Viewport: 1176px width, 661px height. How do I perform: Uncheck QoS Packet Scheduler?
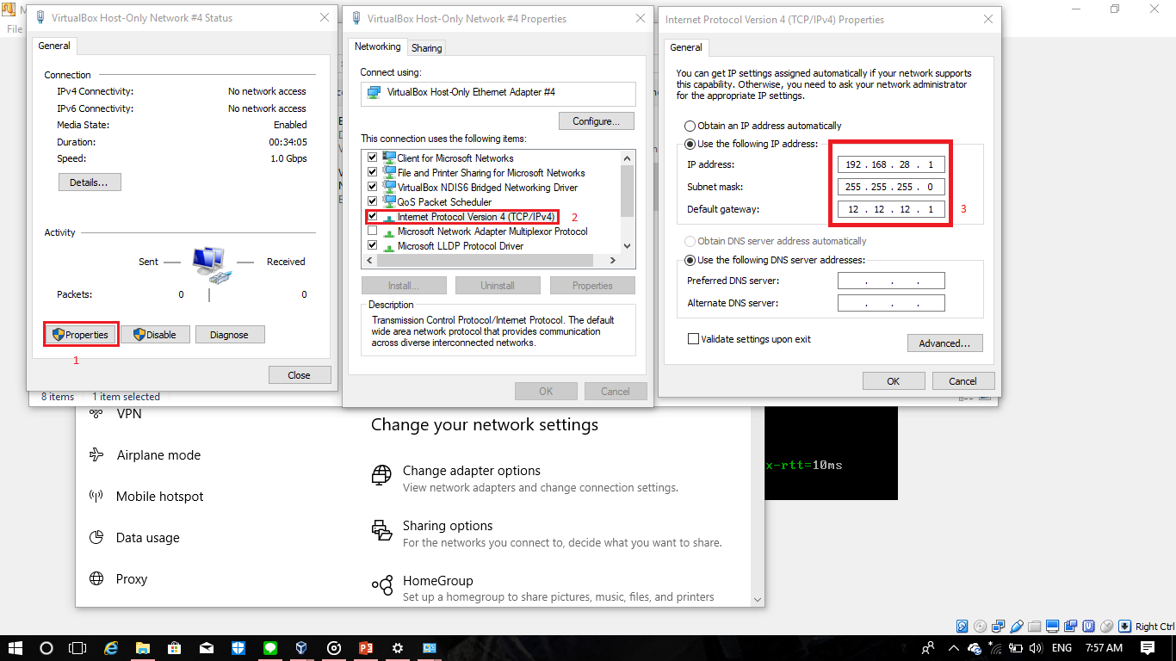(x=373, y=201)
